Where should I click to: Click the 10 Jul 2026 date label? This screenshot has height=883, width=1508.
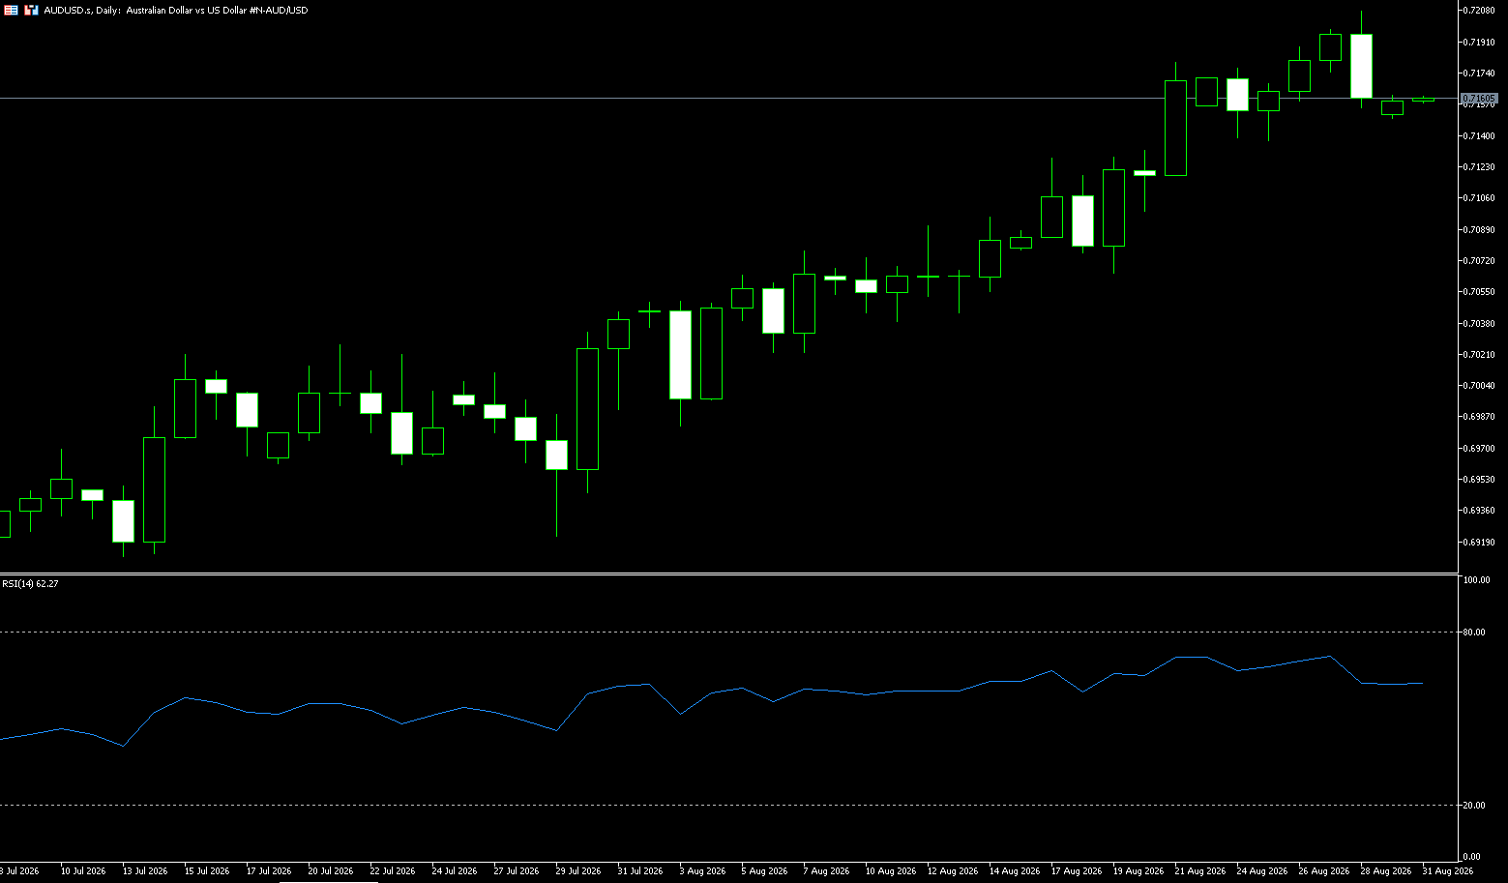pos(83,871)
